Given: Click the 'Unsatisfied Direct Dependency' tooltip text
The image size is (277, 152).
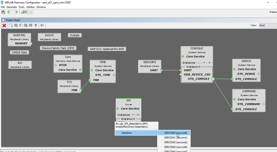Looking at the screenshot, I should [x=132, y=127].
